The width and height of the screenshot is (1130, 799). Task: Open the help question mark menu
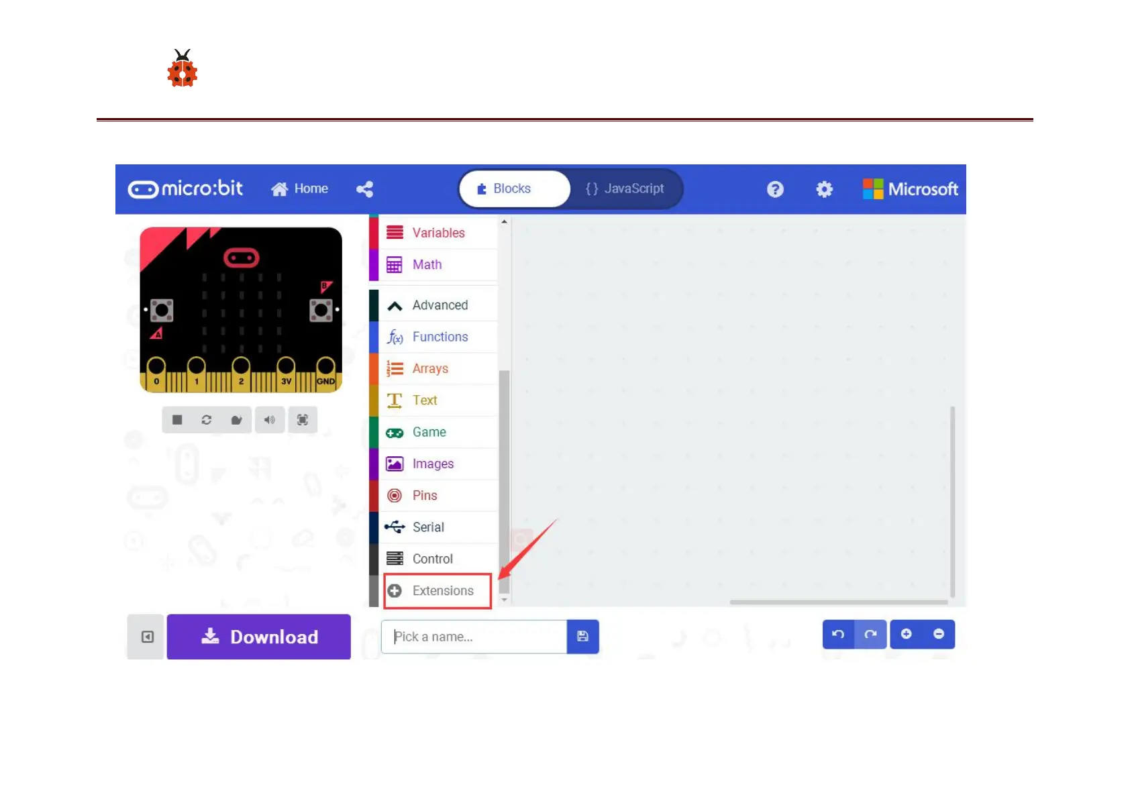click(775, 189)
